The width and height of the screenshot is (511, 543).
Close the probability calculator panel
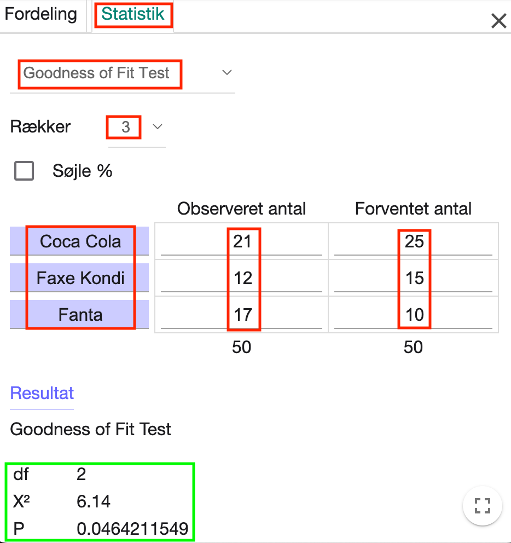coord(498,21)
